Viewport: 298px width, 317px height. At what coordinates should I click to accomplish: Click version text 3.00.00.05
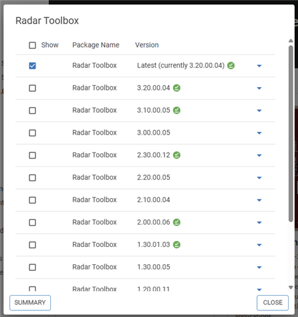(153, 133)
